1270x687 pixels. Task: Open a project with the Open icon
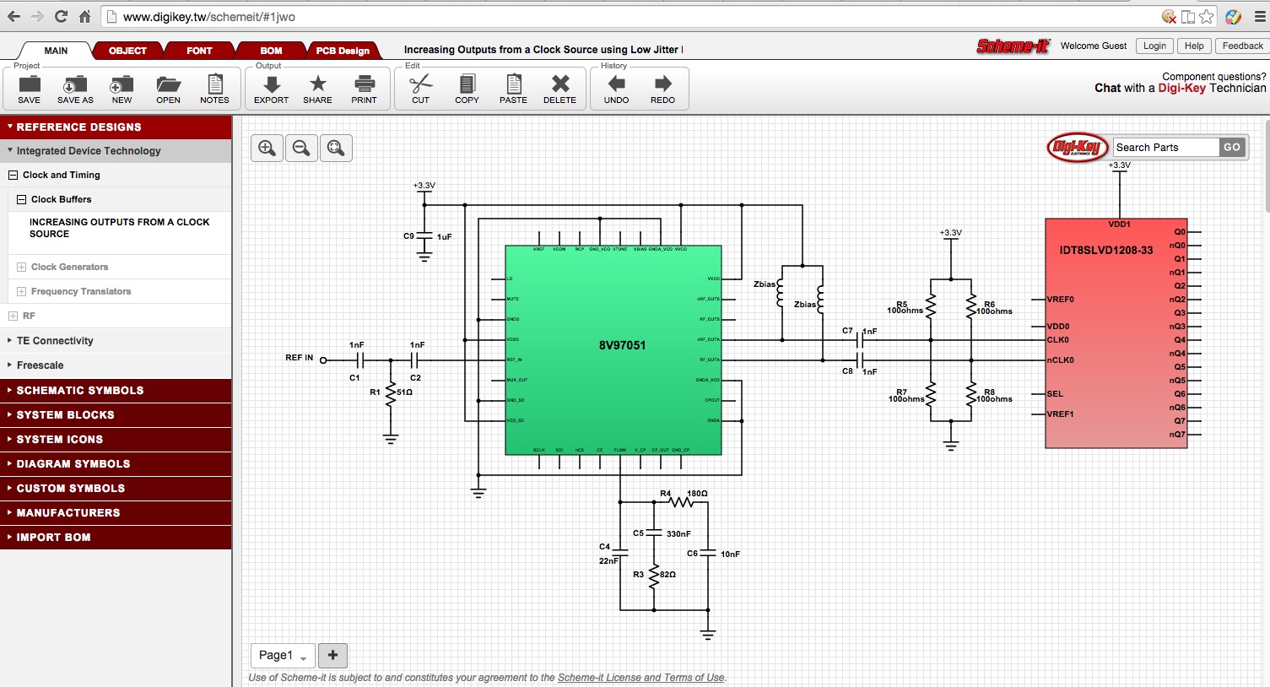[x=169, y=89]
